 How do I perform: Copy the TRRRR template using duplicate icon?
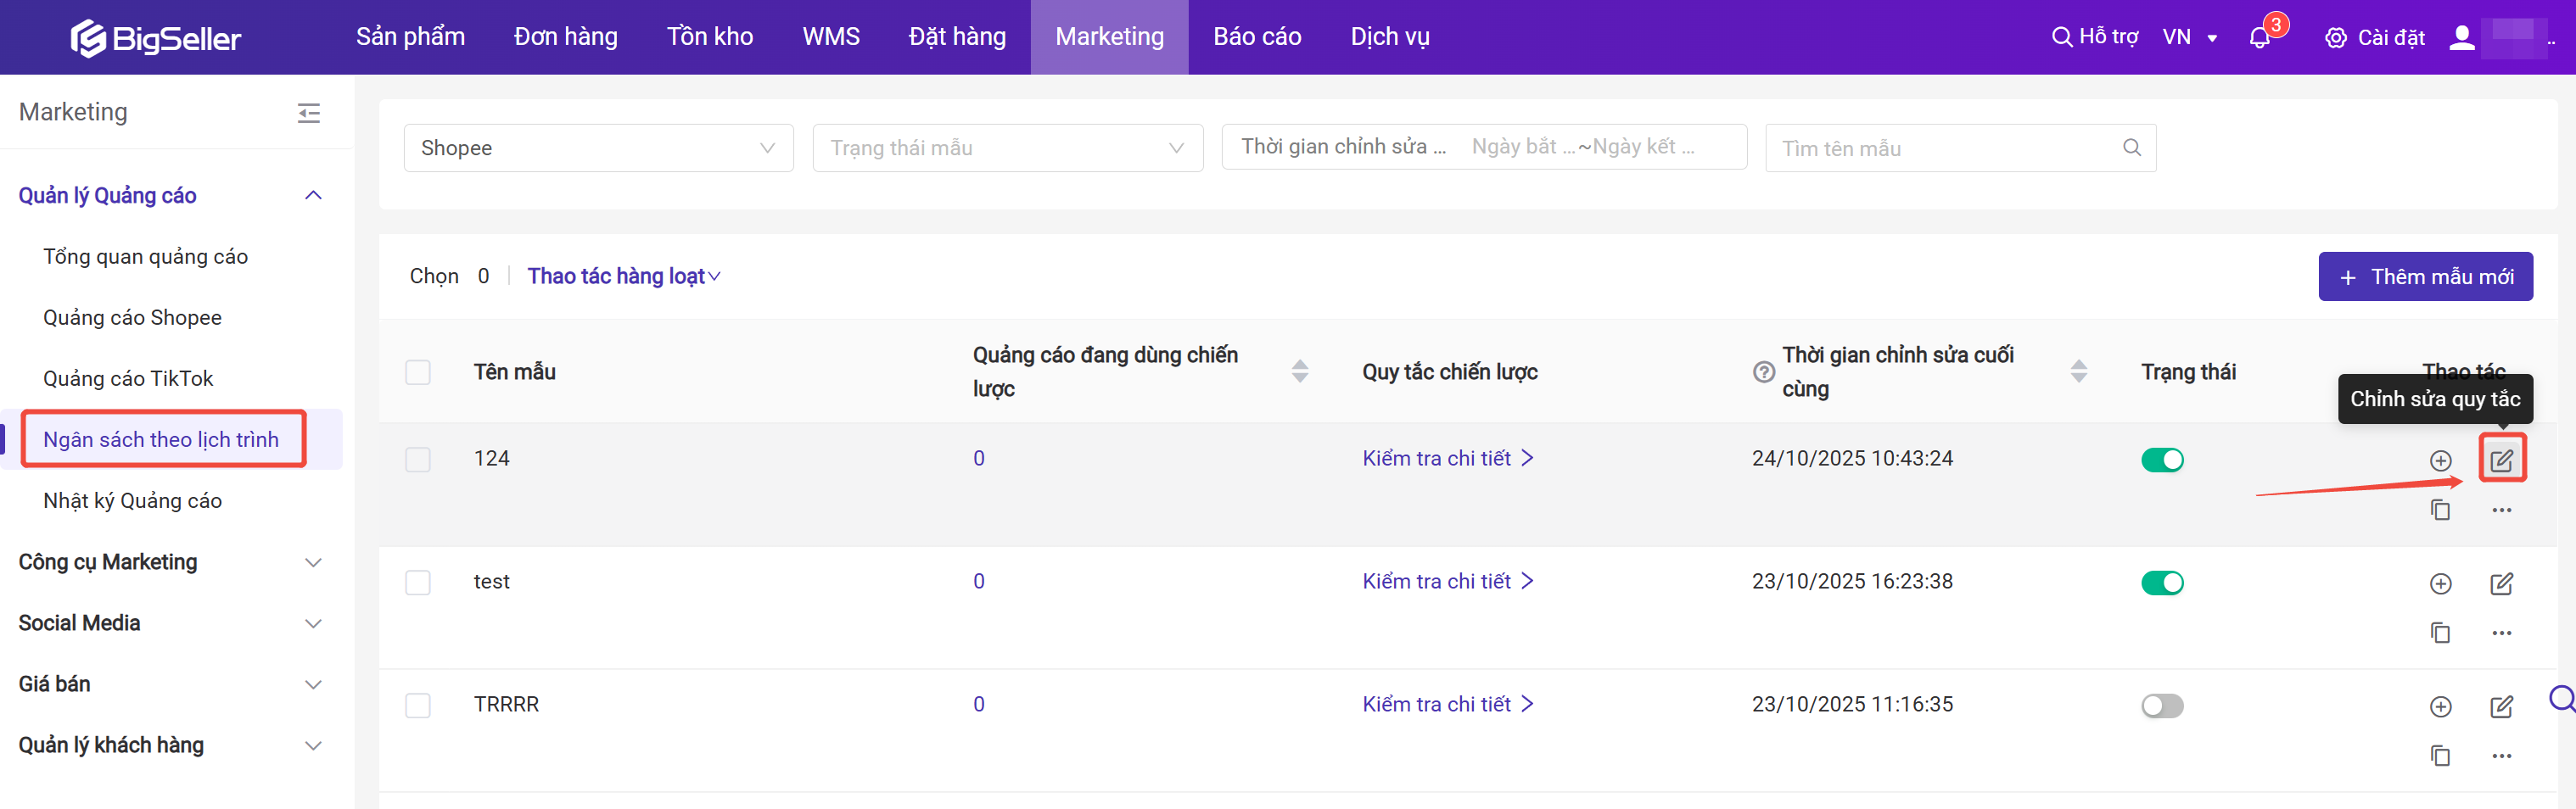2440,756
